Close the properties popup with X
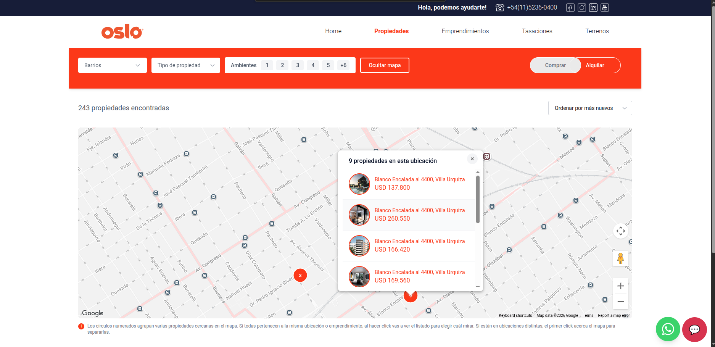Screen dimensions: 715x347 (472, 159)
